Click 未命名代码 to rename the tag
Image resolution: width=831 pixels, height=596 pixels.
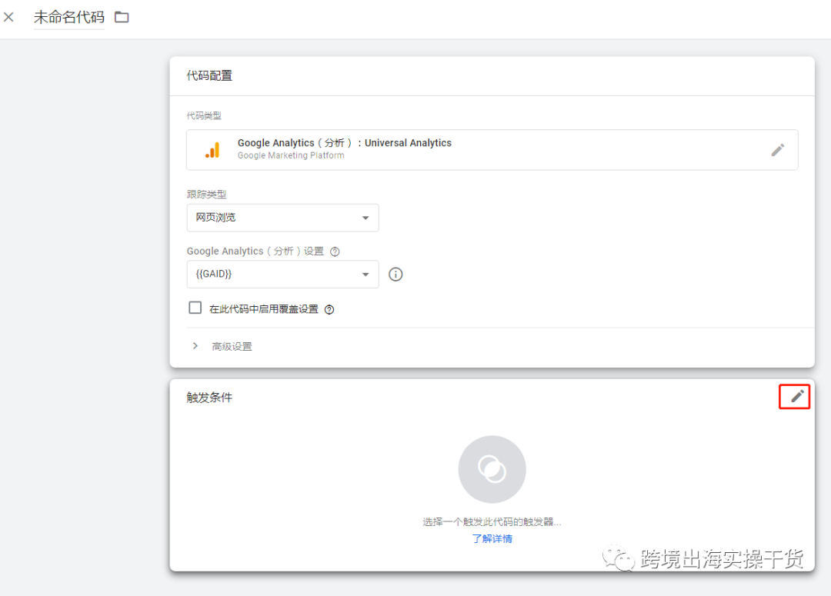68,16
